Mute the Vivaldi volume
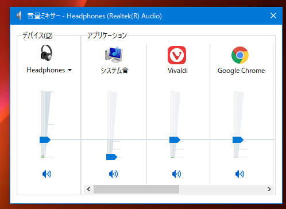The width and height of the screenshot is (286, 209). coord(176,174)
